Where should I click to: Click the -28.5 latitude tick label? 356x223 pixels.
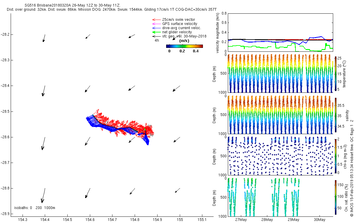[x=5, y=111]
